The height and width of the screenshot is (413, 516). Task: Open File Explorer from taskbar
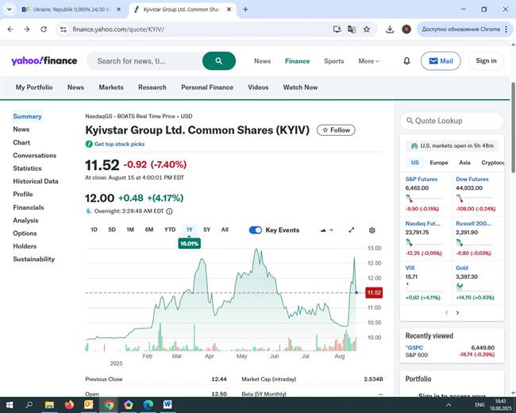click(49, 405)
